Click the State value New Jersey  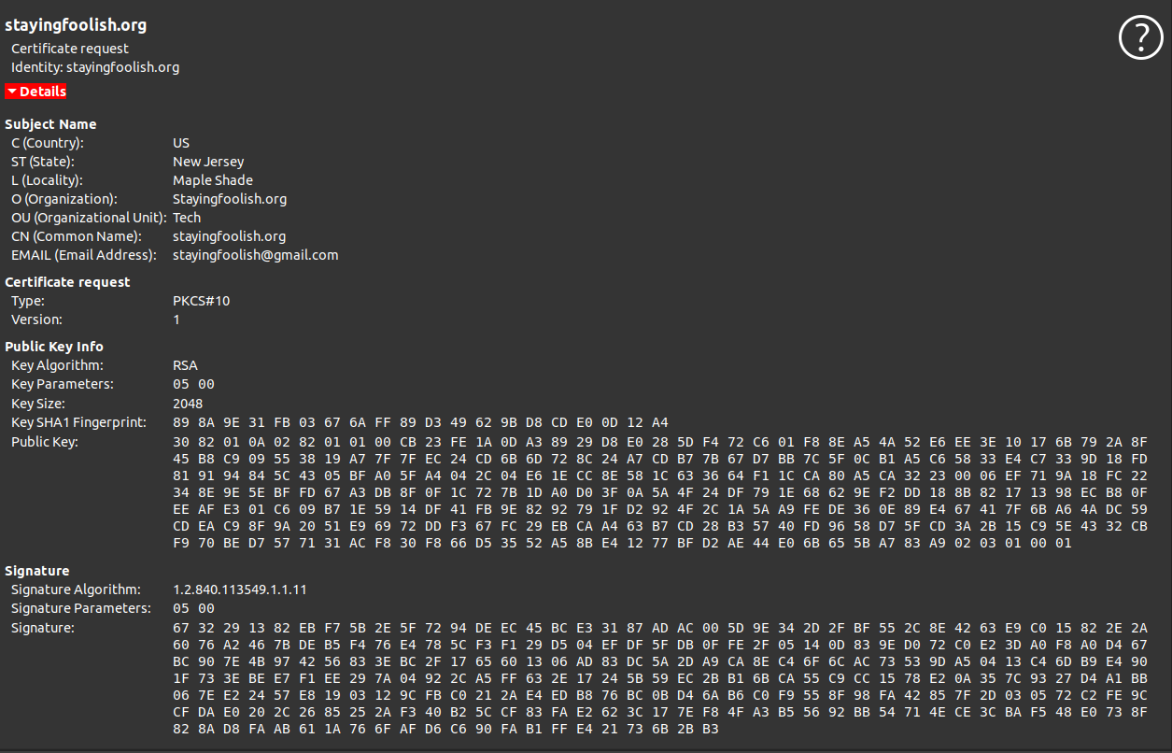[208, 162]
